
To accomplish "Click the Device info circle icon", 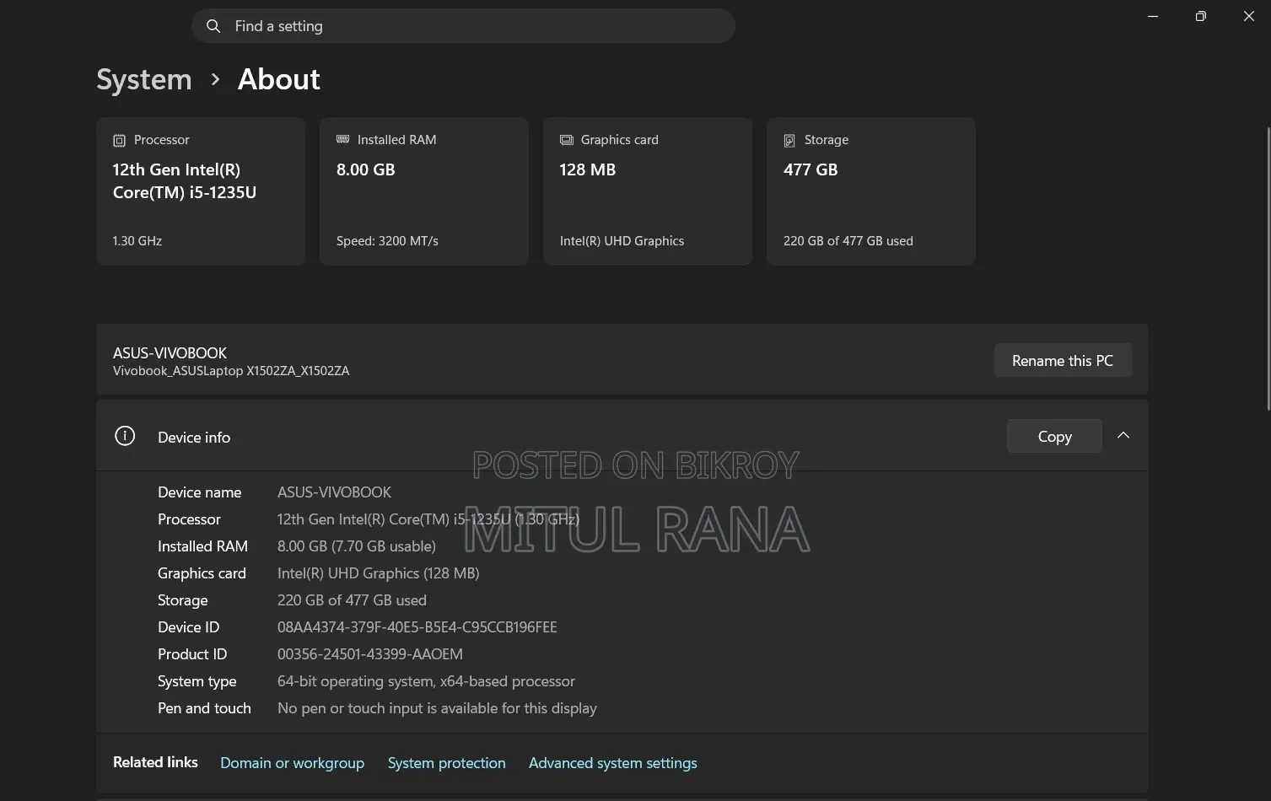I will tap(125, 436).
